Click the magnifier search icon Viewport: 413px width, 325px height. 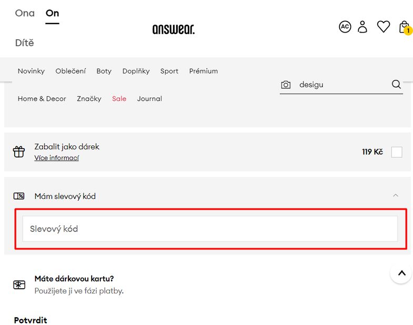(396, 85)
